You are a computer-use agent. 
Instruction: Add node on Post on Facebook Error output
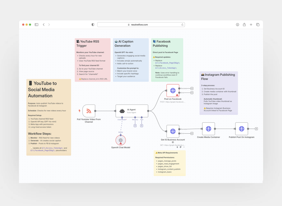point(192,93)
